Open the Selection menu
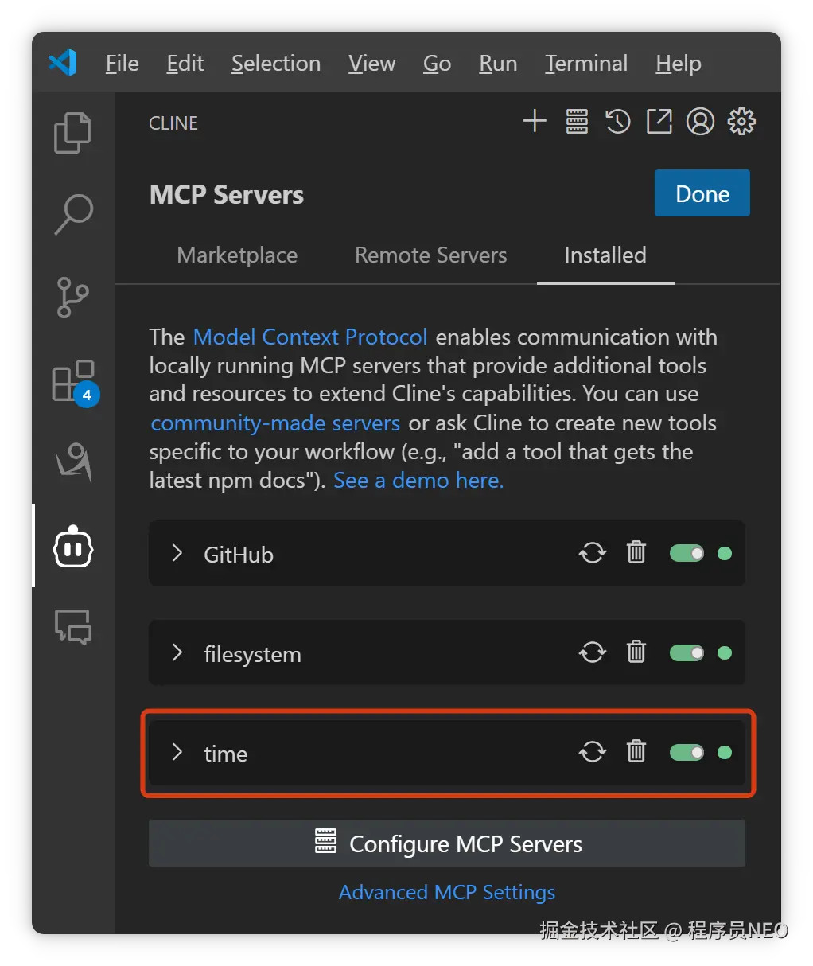 (x=276, y=63)
